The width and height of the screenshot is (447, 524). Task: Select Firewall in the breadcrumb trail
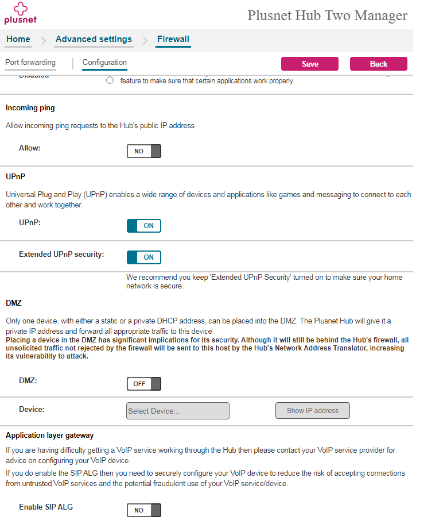tap(173, 39)
